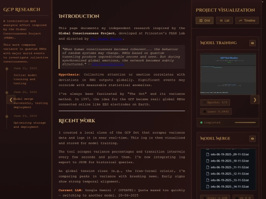Click the grid icon in Grid button
The image size is (266, 199).
pos(201,21)
